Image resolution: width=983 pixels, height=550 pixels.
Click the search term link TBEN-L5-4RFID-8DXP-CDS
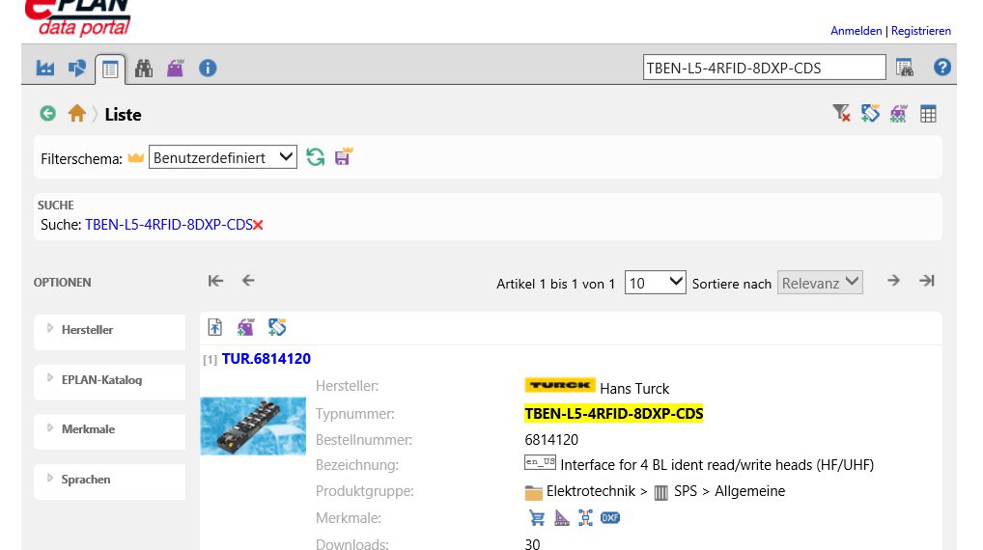pos(169,224)
